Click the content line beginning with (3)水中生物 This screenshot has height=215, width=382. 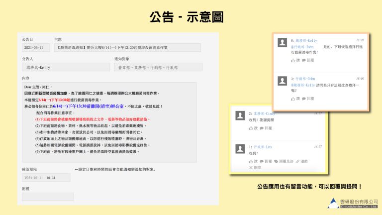point(89,132)
